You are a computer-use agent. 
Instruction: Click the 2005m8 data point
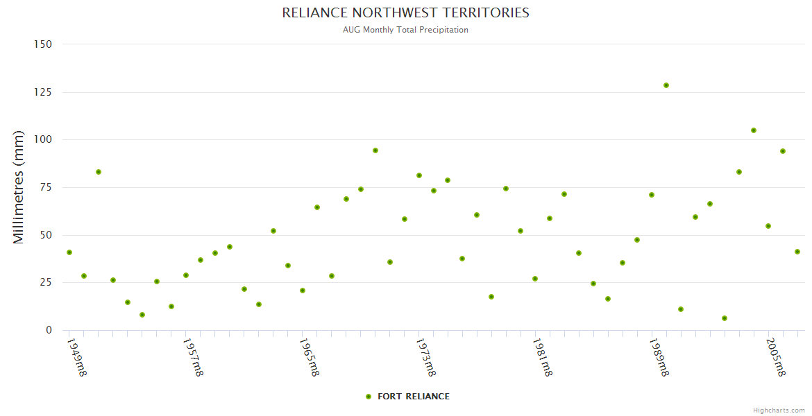click(768, 226)
